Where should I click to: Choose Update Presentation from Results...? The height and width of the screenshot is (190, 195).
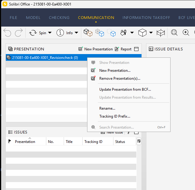click(129, 97)
